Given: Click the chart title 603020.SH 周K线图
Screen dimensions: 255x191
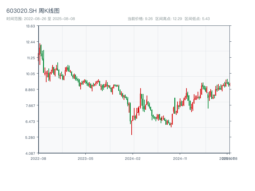Looking at the screenshot, I should pos(33,11).
